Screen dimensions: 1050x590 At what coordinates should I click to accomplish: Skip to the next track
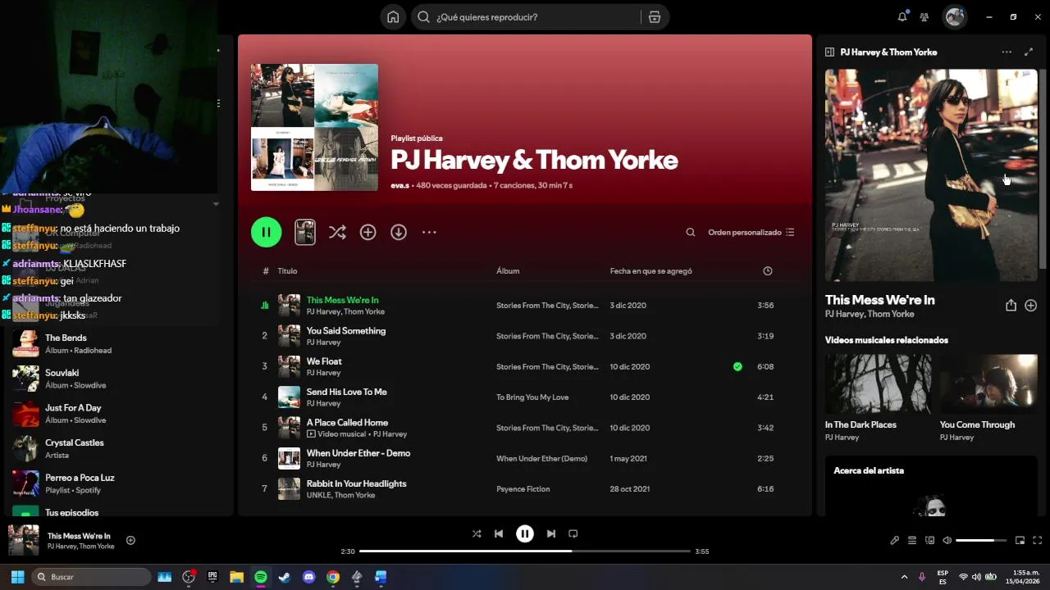551,533
